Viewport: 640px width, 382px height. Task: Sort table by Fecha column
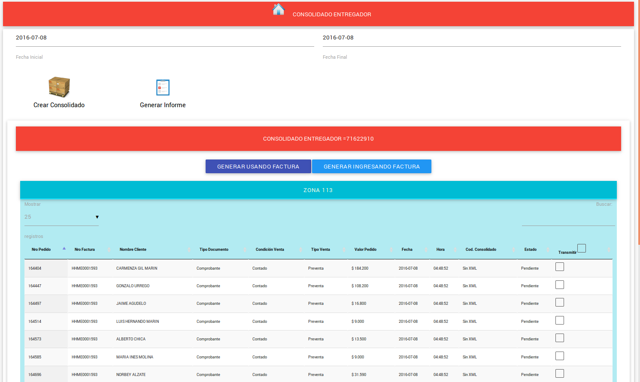pos(412,250)
